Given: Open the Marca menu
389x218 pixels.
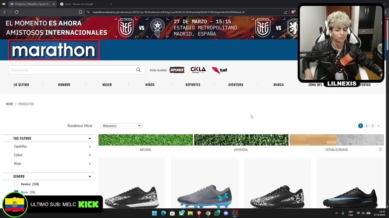Looking at the screenshot, I should 278,85.
